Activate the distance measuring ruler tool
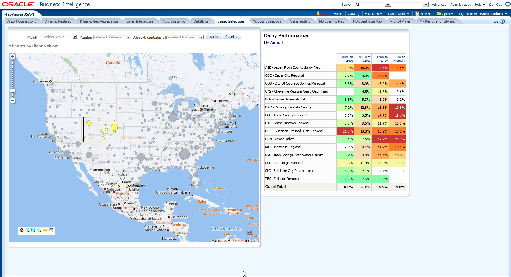This screenshot has width=511, height=277. click(x=45, y=230)
